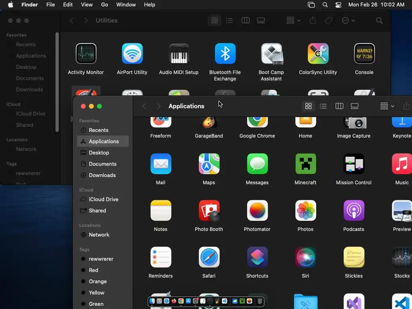Screen dimensions: 412x309
Task: Select the Console app icon
Action: 364,54
